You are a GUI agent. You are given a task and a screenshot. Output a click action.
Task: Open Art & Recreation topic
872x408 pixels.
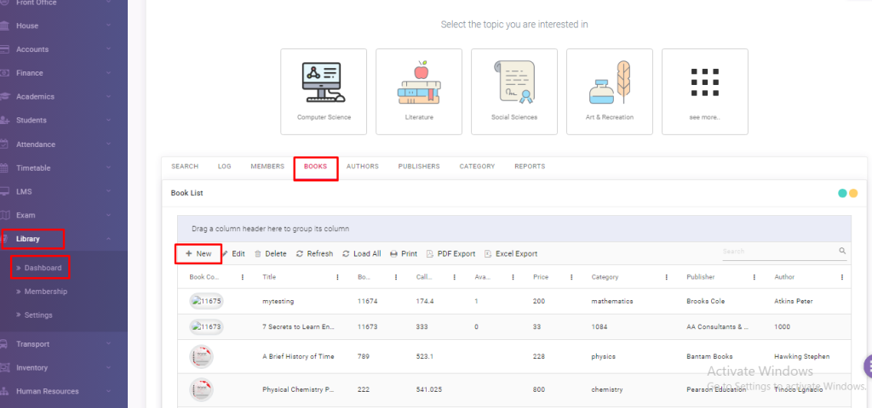point(610,91)
